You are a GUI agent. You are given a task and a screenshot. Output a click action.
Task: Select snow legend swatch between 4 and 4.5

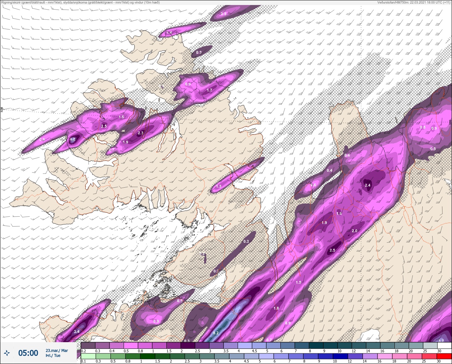click(245, 345)
